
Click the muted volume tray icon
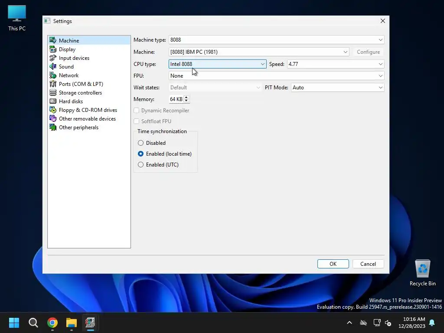click(388, 323)
